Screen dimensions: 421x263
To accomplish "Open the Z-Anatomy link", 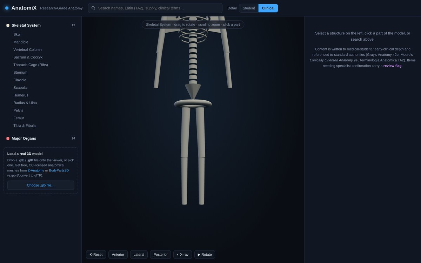I will point(36,170).
